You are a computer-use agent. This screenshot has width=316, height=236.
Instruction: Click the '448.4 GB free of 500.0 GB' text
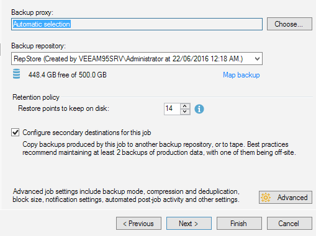pos(68,75)
